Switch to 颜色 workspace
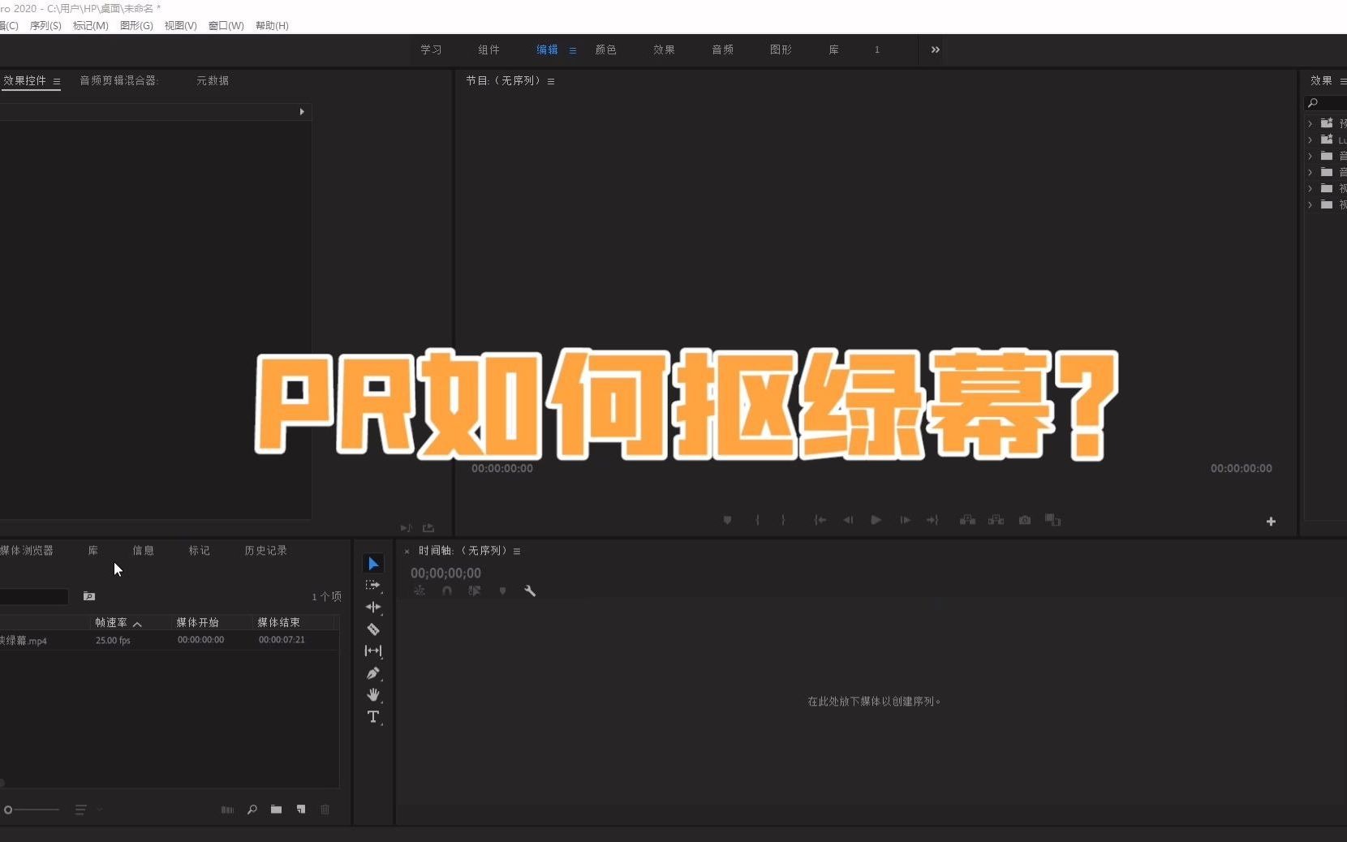Screen dimensions: 1347x842 [x=605, y=49]
